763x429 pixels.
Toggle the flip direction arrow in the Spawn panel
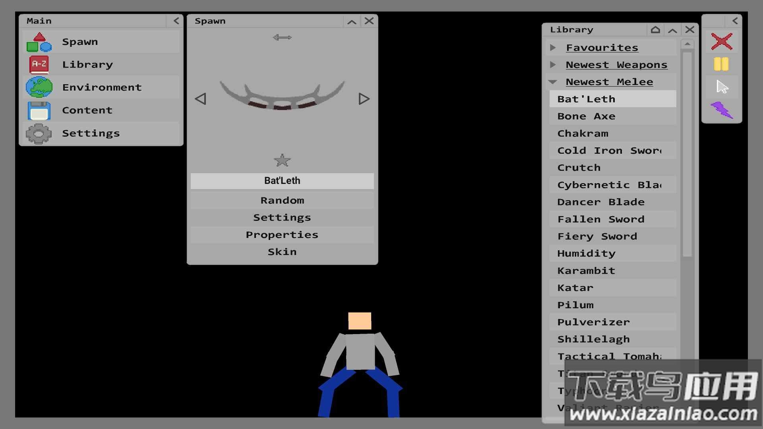pos(282,37)
